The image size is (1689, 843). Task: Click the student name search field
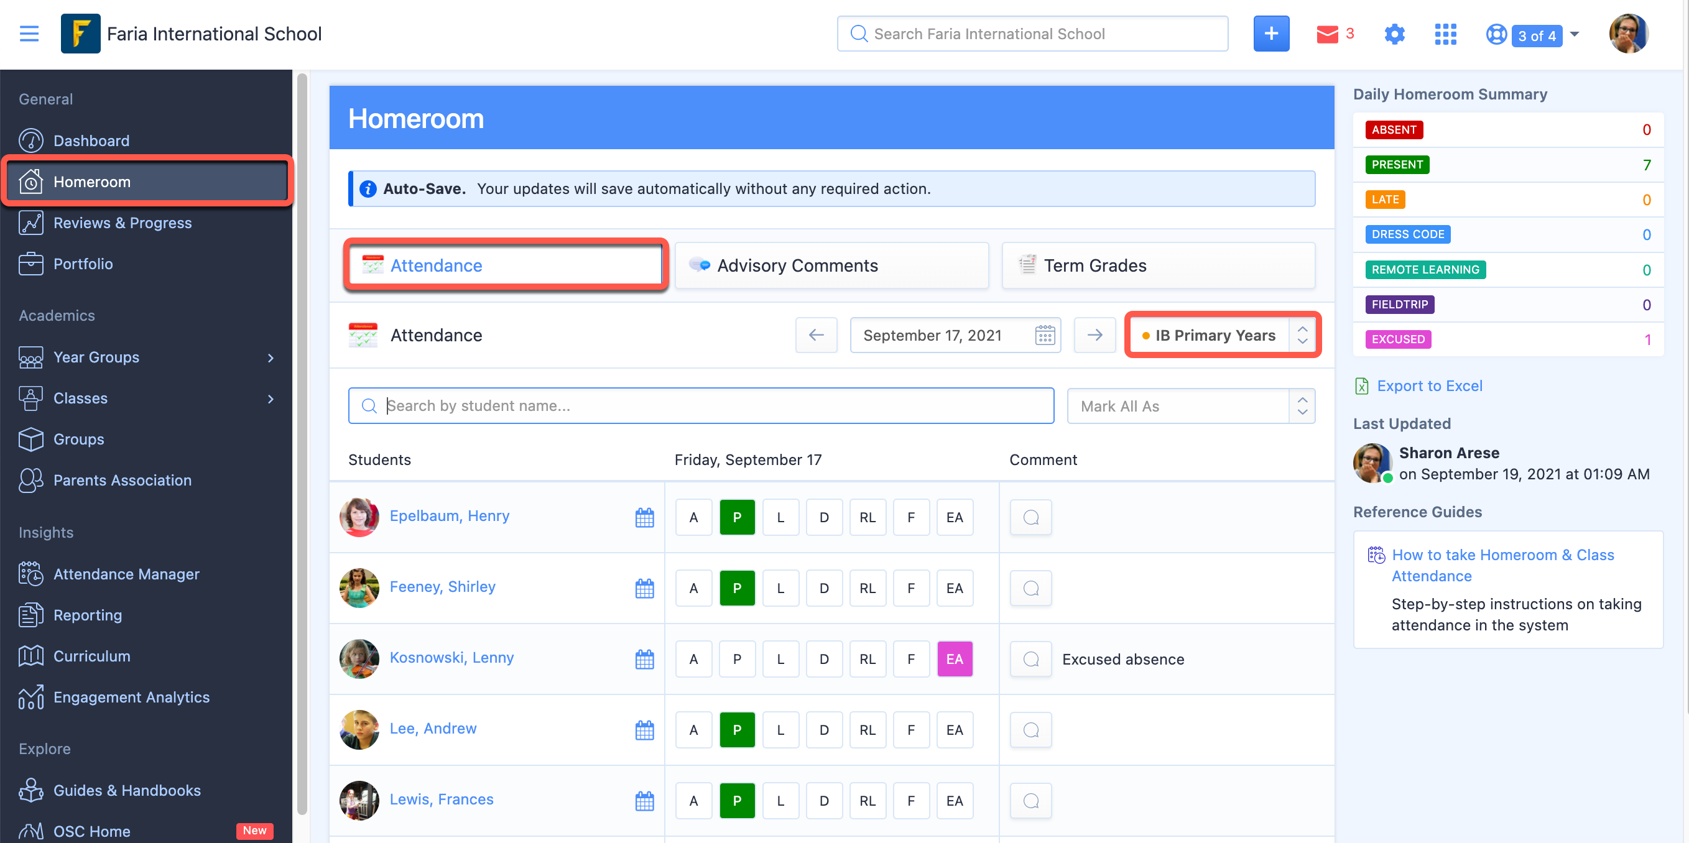pos(700,406)
